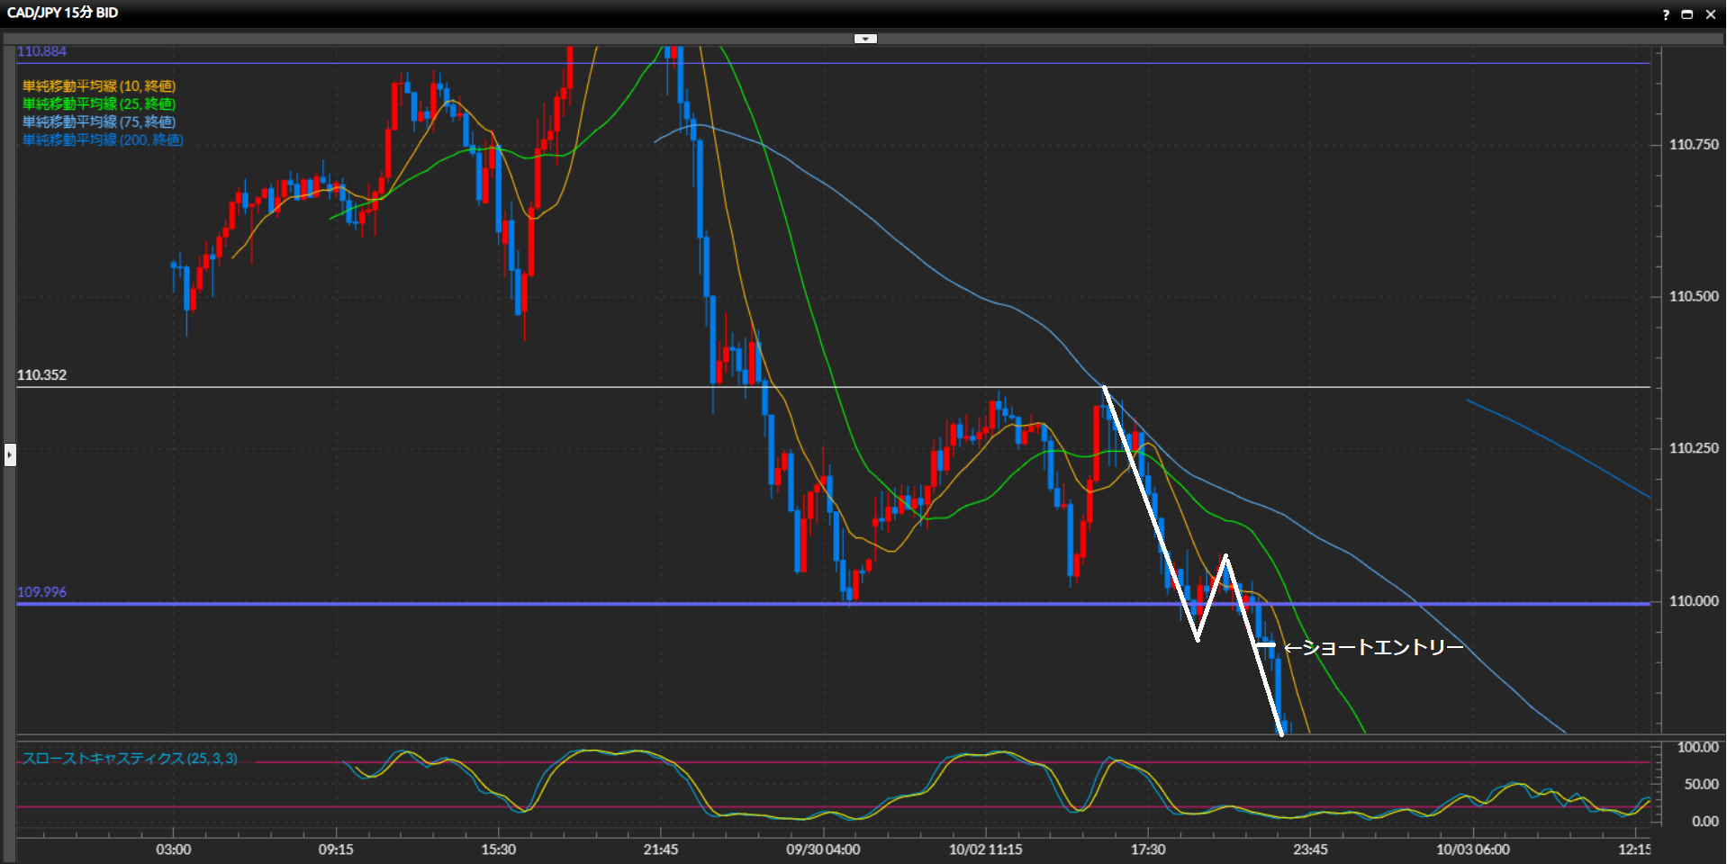The width and height of the screenshot is (1727, 864).
Task: Click the help question mark icon
Action: [1666, 14]
